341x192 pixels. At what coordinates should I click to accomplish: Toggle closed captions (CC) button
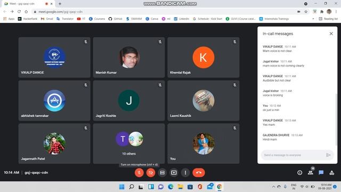(162, 173)
